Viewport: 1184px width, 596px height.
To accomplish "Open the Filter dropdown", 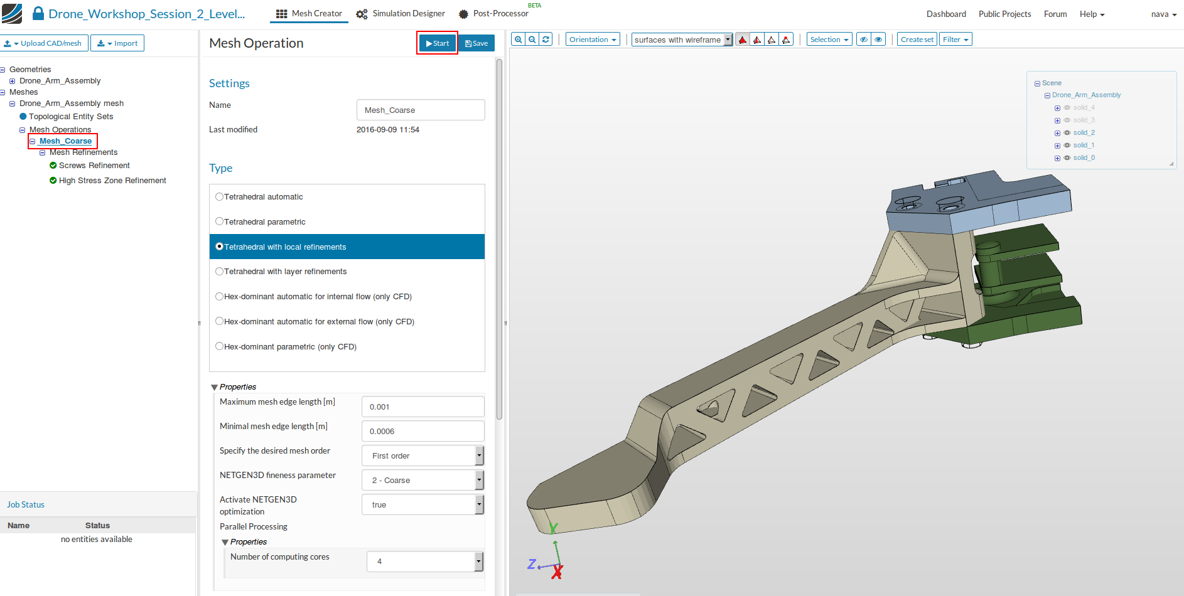I will [955, 40].
